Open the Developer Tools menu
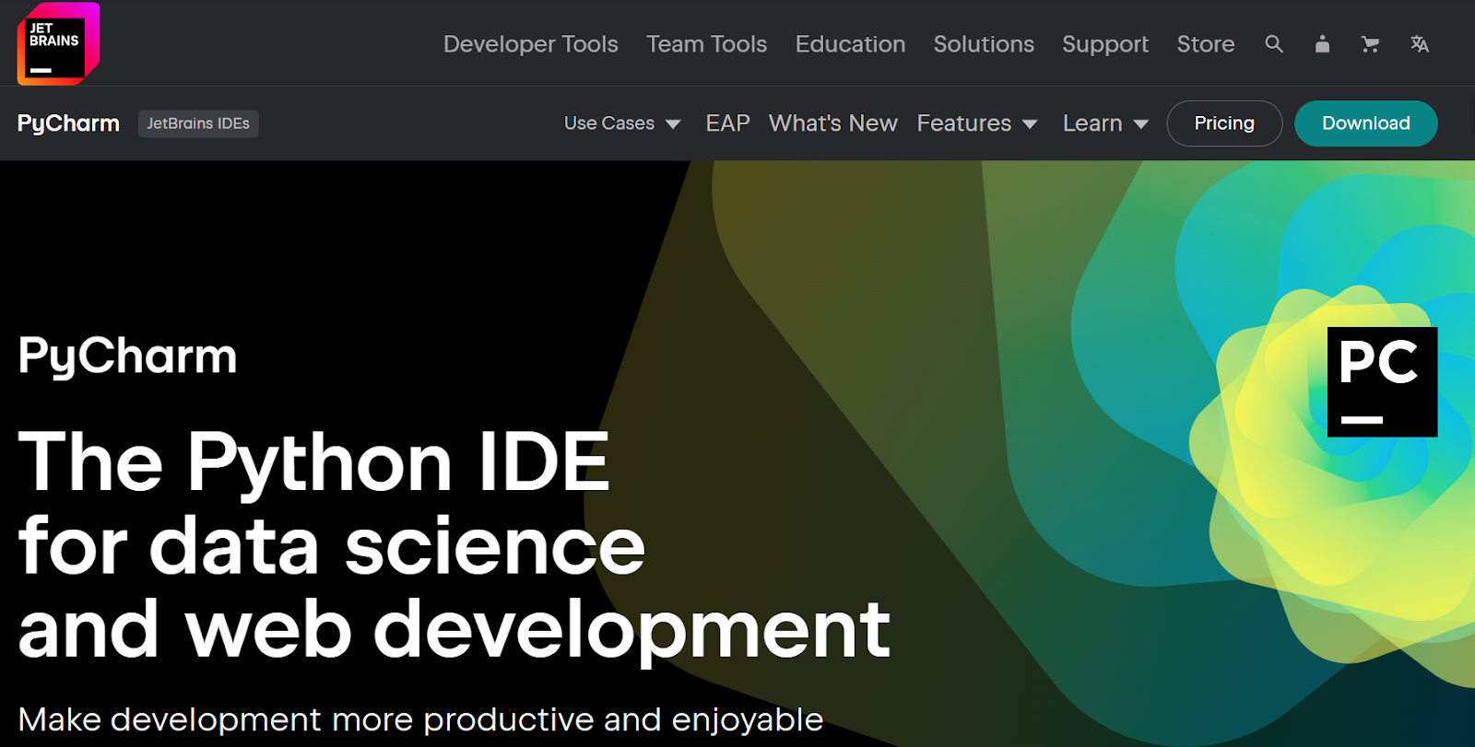 tap(531, 44)
